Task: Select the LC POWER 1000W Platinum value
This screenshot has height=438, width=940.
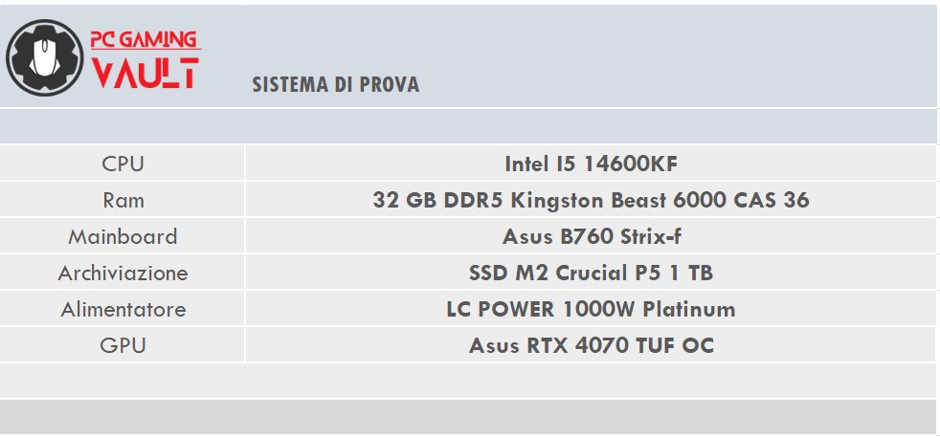Action: coord(591,309)
